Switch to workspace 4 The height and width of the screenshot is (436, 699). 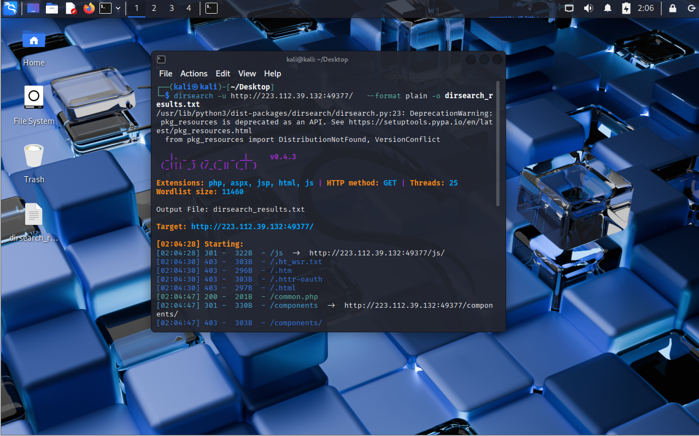(189, 8)
